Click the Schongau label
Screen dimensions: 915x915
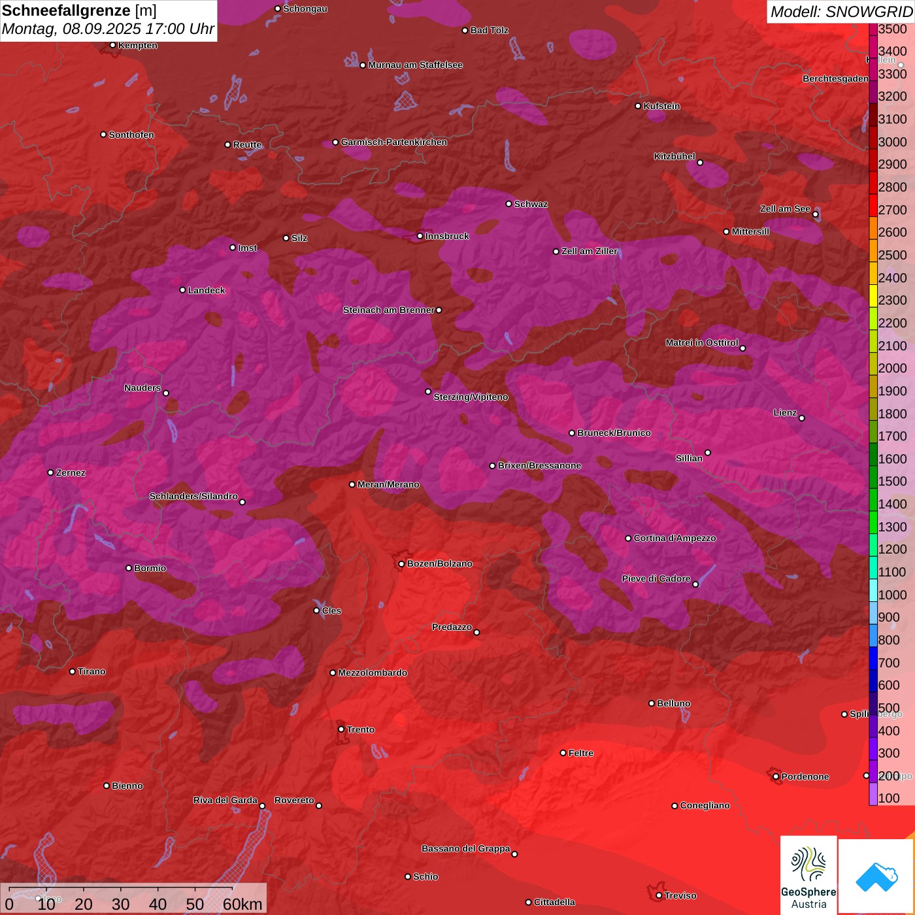pyautogui.click(x=305, y=8)
